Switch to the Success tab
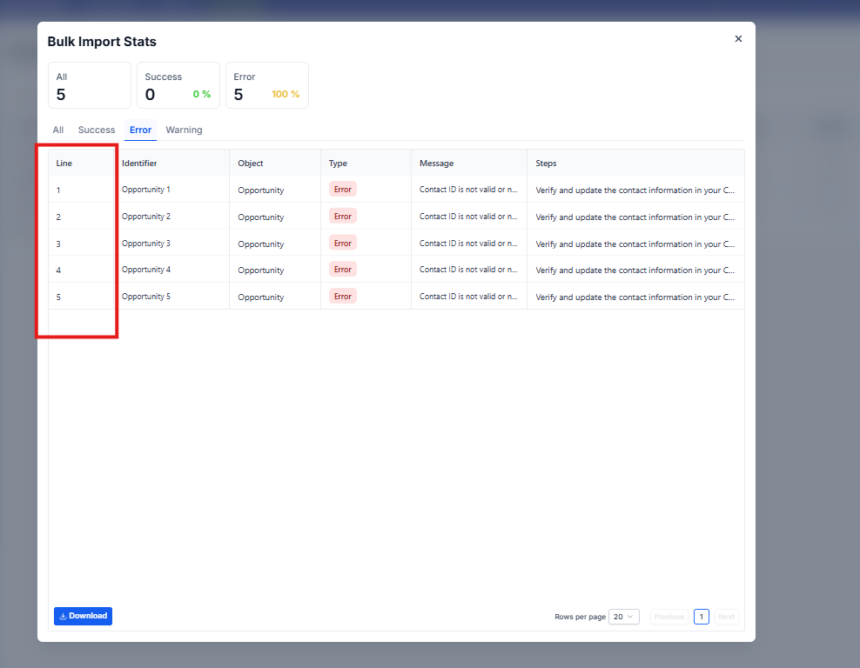860x668 pixels. pos(97,130)
